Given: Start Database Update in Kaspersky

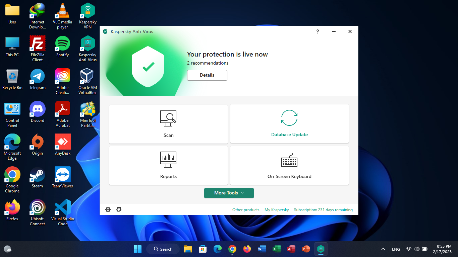Looking at the screenshot, I should (x=289, y=124).
